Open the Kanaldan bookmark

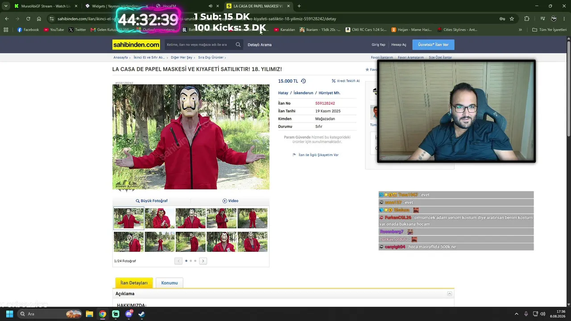click(x=285, y=30)
